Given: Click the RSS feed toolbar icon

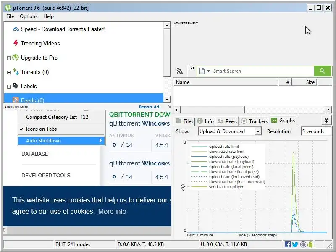Looking at the screenshot, I should click(x=180, y=71).
